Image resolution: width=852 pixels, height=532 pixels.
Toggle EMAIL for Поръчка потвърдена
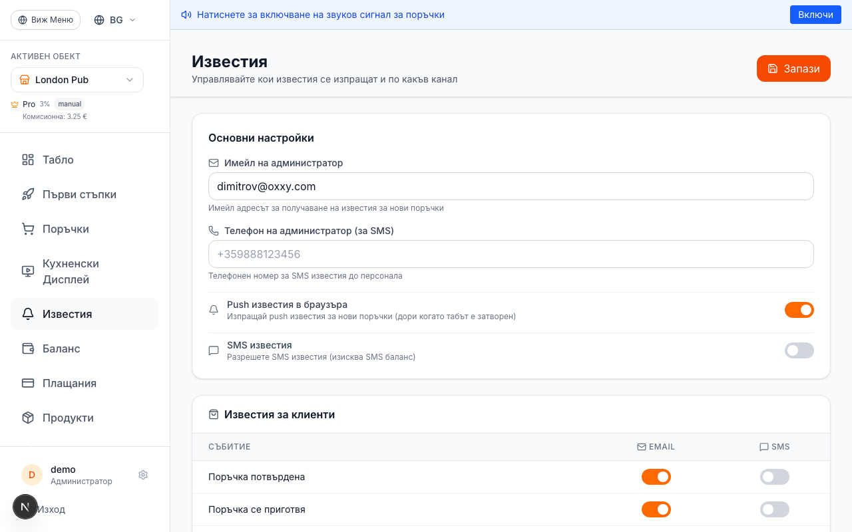point(656,477)
